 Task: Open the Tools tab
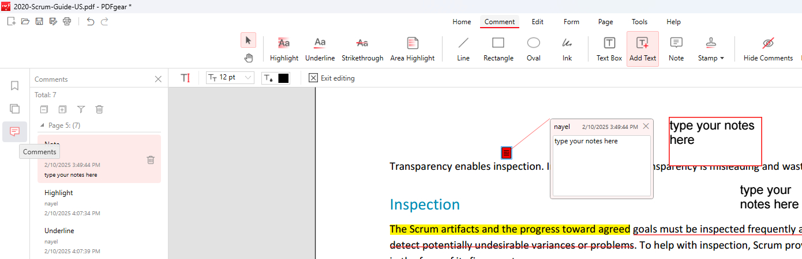pos(639,22)
